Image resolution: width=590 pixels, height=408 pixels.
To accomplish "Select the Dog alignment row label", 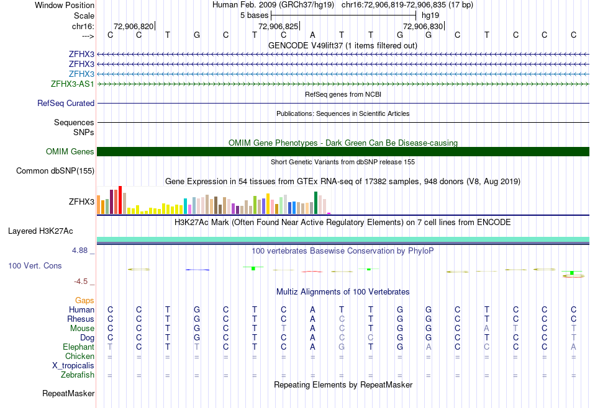I will (x=87, y=338).
